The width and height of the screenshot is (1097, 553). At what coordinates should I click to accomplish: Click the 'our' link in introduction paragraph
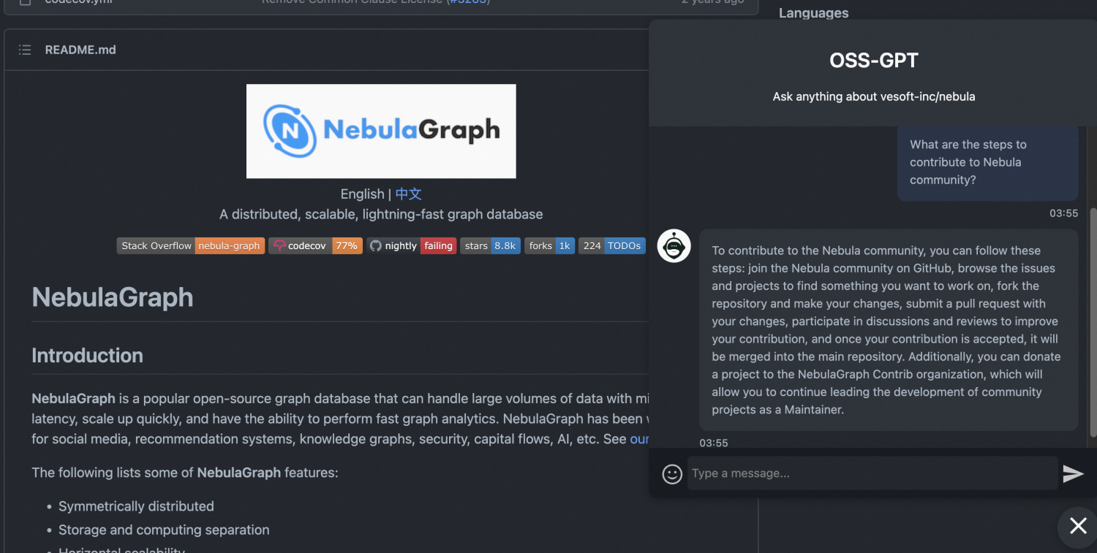point(639,439)
